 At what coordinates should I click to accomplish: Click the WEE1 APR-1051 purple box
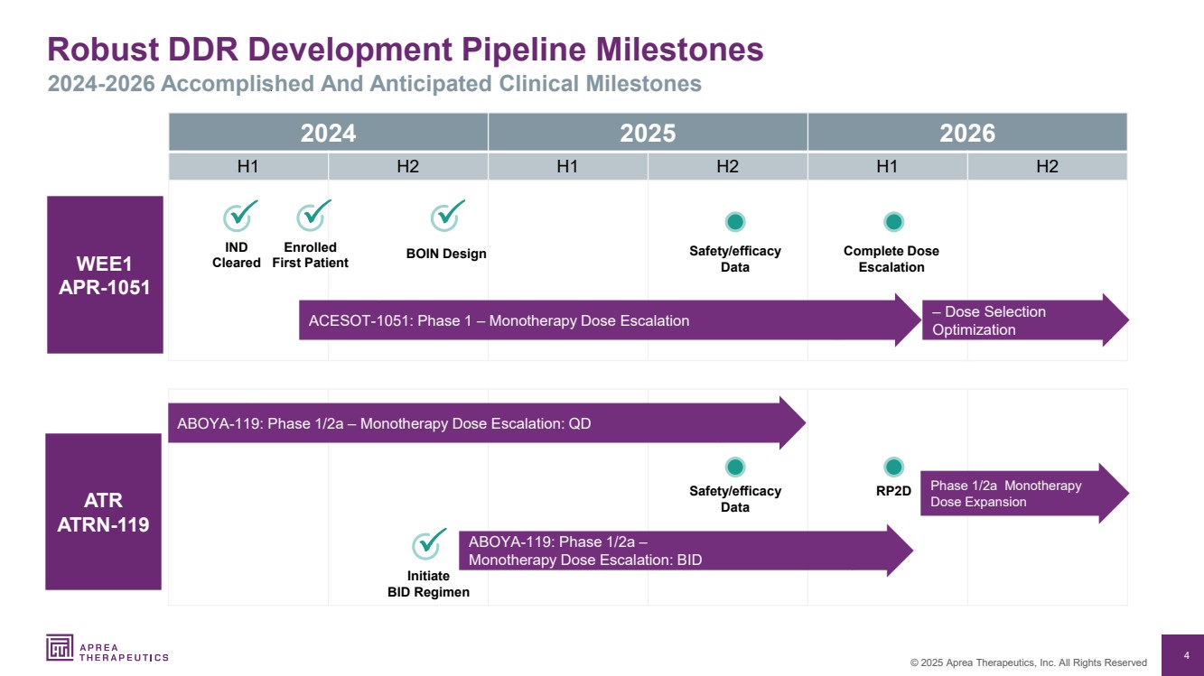(105, 275)
